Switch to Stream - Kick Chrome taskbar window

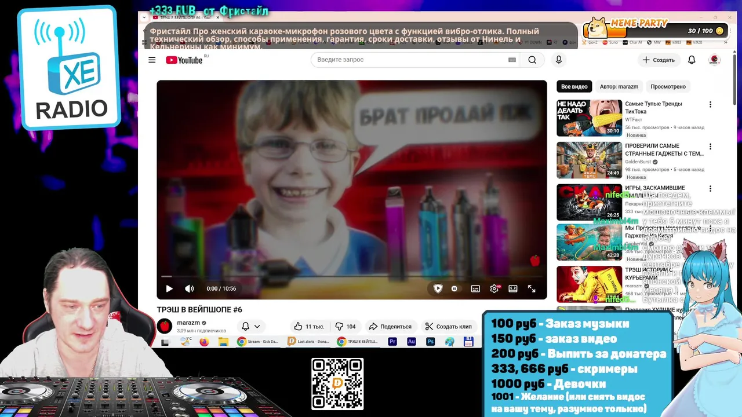tap(258, 342)
